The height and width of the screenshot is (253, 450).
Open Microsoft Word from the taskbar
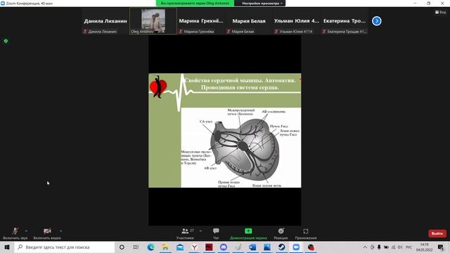(252, 247)
